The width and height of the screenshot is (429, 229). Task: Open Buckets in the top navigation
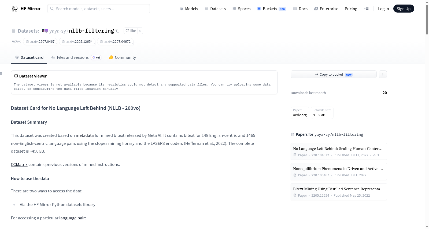[272, 9]
